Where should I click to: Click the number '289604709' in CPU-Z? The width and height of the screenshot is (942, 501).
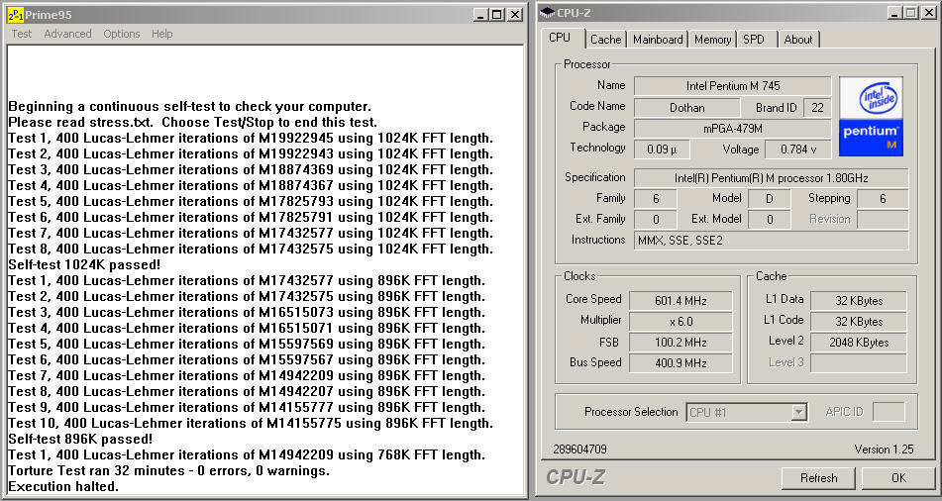579,450
